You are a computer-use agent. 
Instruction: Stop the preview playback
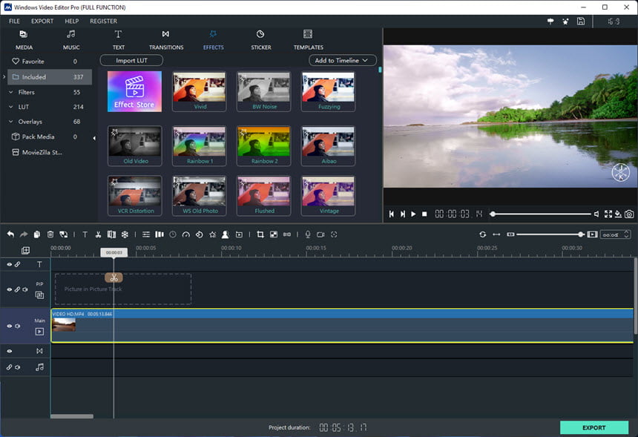point(424,214)
